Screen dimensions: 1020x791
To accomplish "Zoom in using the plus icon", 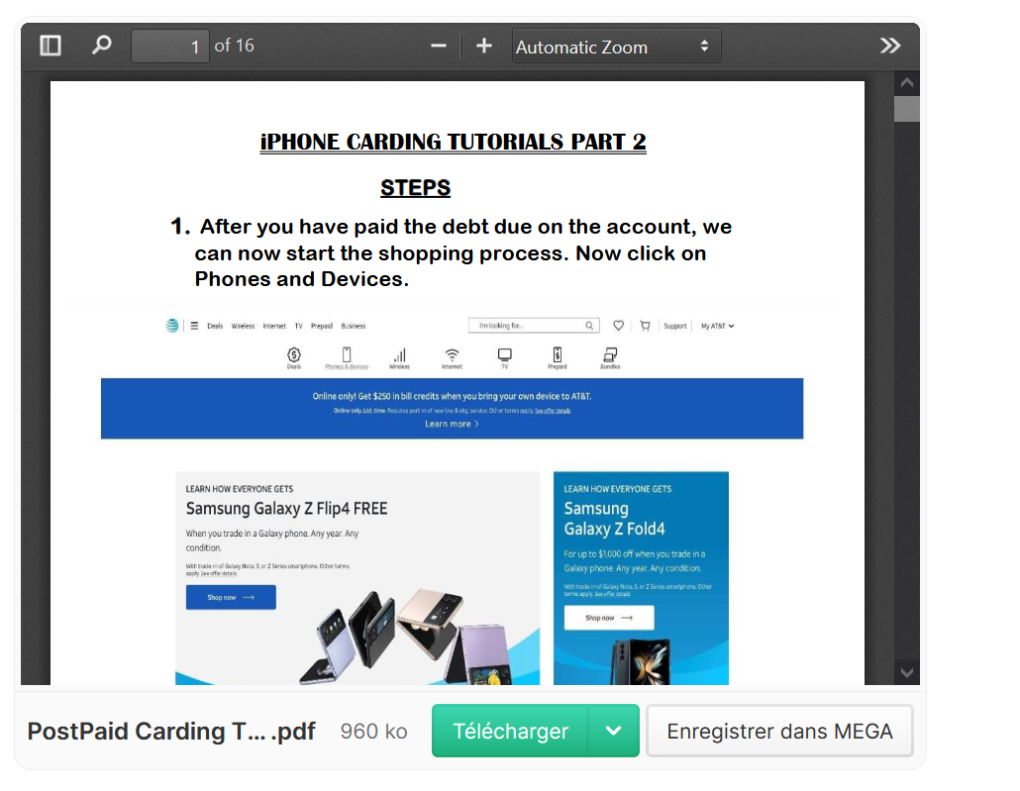I will click(x=483, y=45).
